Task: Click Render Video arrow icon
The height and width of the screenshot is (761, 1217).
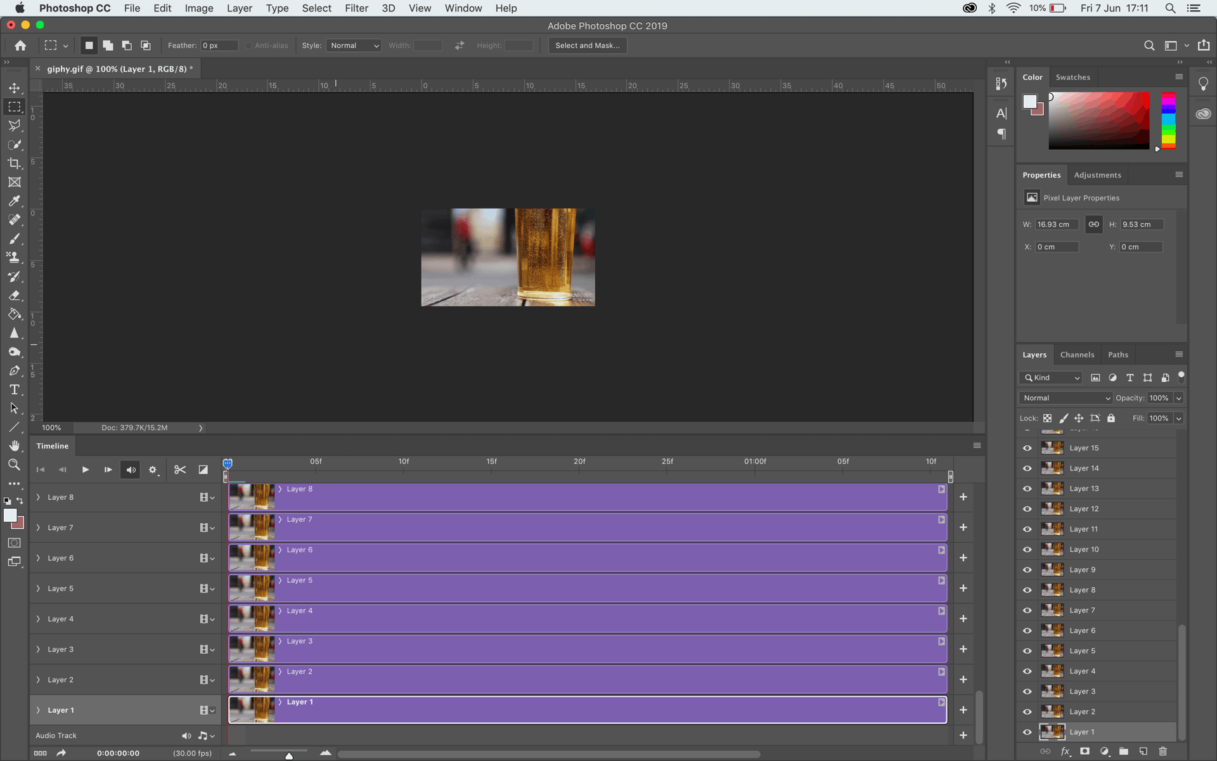Action: pyautogui.click(x=61, y=753)
